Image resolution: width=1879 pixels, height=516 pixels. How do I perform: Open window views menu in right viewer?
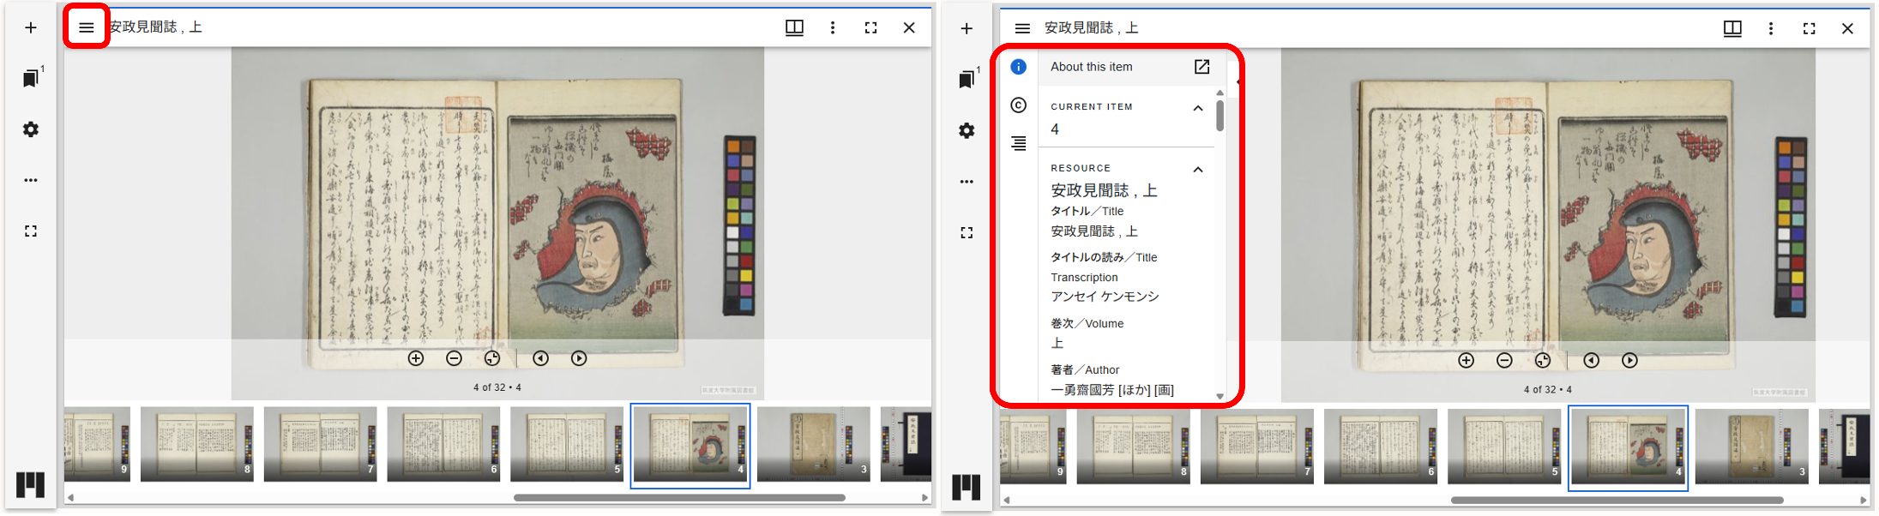[x=1732, y=28]
